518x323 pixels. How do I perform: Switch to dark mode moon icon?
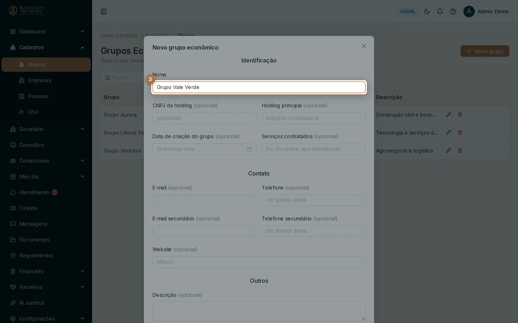click(x=427, y=11)
